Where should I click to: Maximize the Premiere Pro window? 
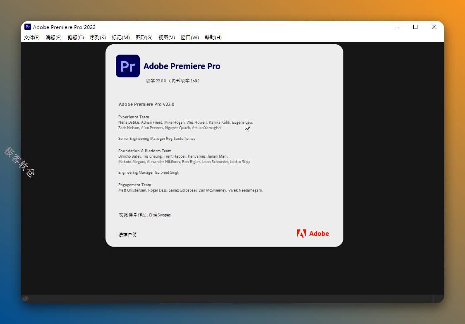(415, 27)
